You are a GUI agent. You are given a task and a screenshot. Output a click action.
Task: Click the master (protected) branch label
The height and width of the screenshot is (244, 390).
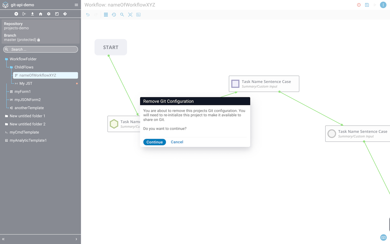20,40
